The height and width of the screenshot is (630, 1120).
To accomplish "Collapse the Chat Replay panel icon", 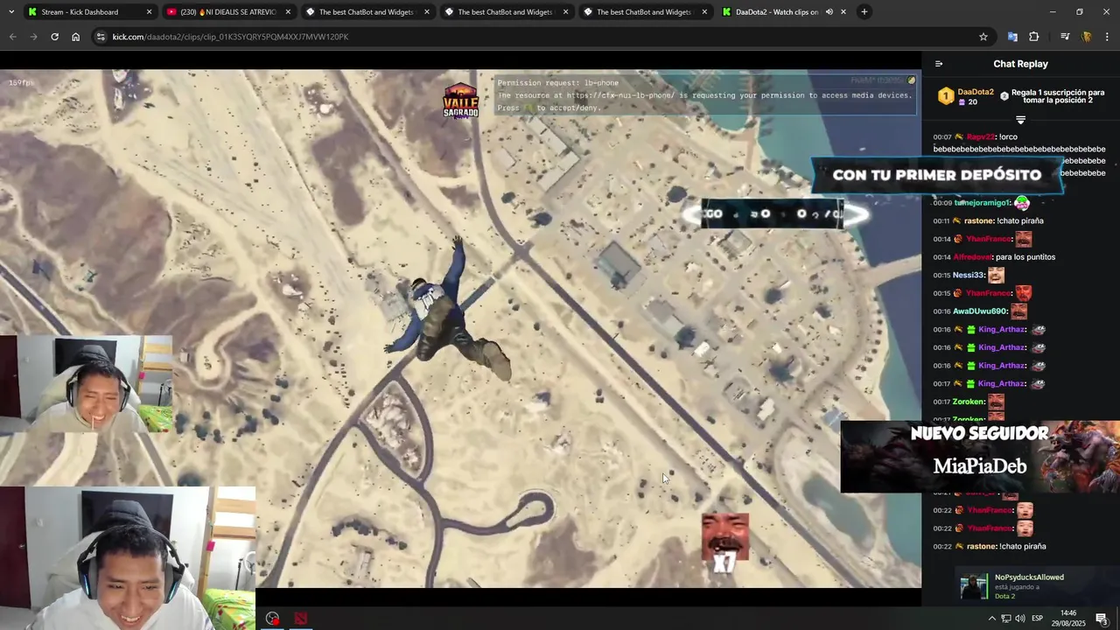I will (939, 64).
